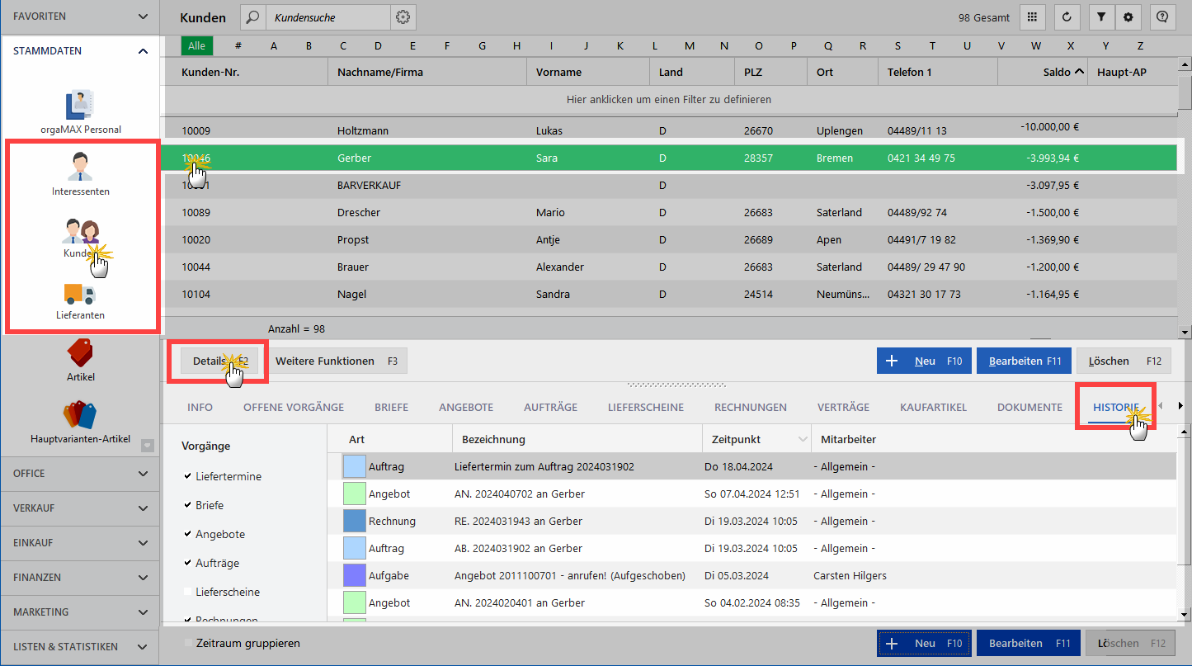The width and height of the screenshot is (1192, 666).
Task: Click the green swatch of AN. 2024040702 row
Action: click(x=355, y=494)
